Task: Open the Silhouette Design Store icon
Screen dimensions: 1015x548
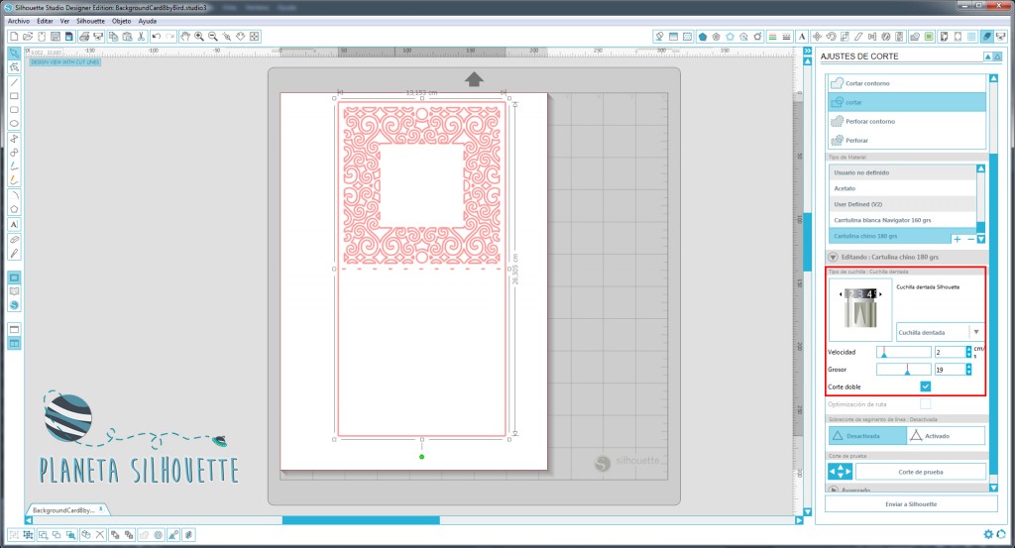Action: click(x=14, y=305)
